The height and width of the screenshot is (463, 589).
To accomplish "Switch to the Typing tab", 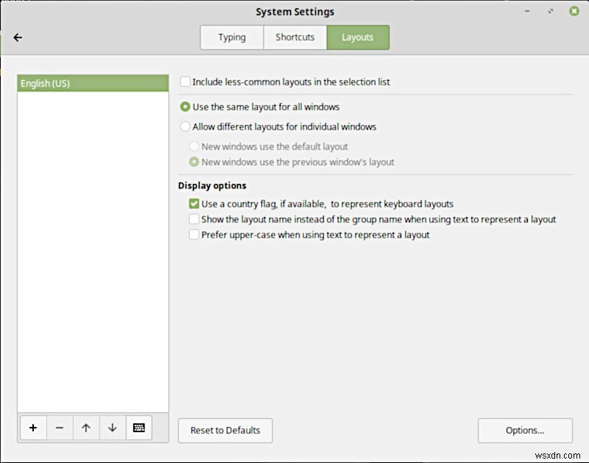I will point(232,38).
